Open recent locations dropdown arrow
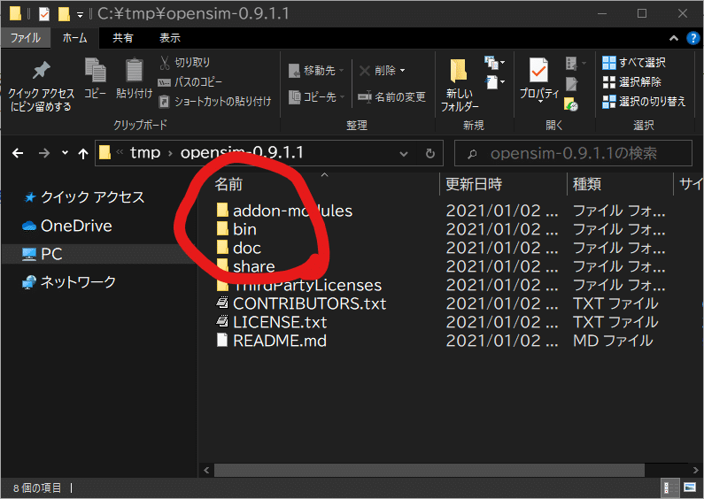This screenshot has width=704, height=499. (x=66, y=153)
